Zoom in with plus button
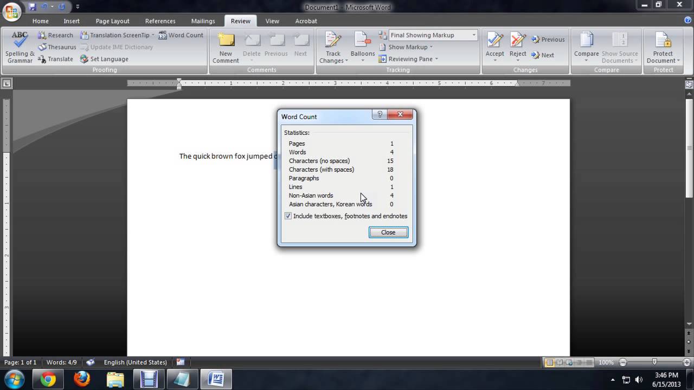This screenshot has width=694, height=390. click(x=687, y=362)
